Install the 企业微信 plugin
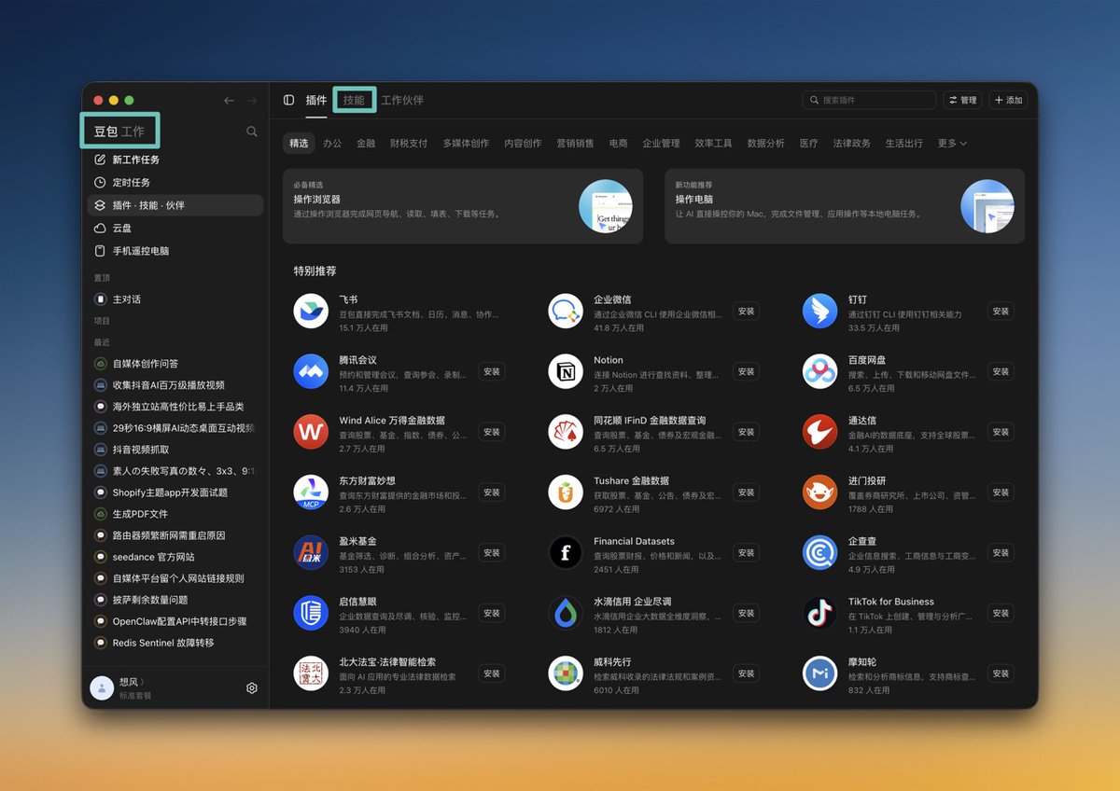Image resolution: width=1120 pixels, height=791 pixels. click(746, 312)
